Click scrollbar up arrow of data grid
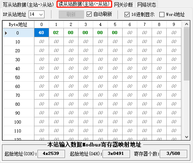The image size is (193, 163). pyautogui.click(x=186, y=24)
